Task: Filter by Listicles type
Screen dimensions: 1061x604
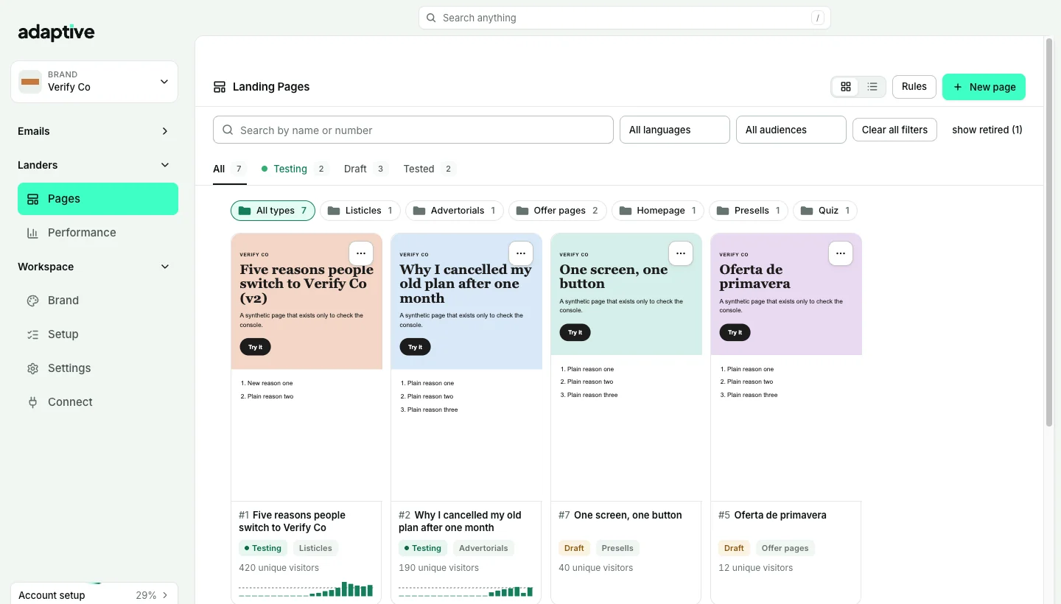Action: coord(360,211)
